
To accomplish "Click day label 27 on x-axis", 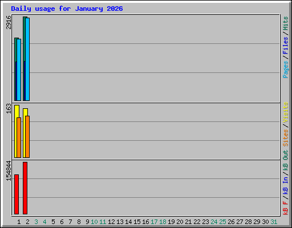I will [x=240, y=222].
